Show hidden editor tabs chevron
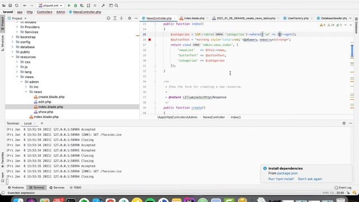The height and width of the screenshot is (202, 359). 350,18
